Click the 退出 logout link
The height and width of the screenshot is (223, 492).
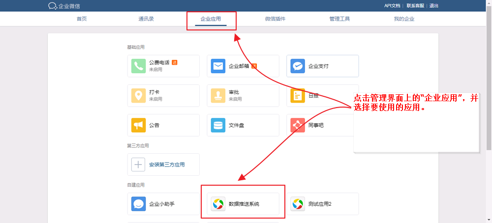pyautogui.click(x=433, y=6)
